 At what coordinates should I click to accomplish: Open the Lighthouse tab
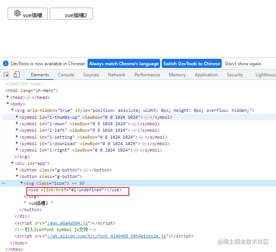[266, 75]
